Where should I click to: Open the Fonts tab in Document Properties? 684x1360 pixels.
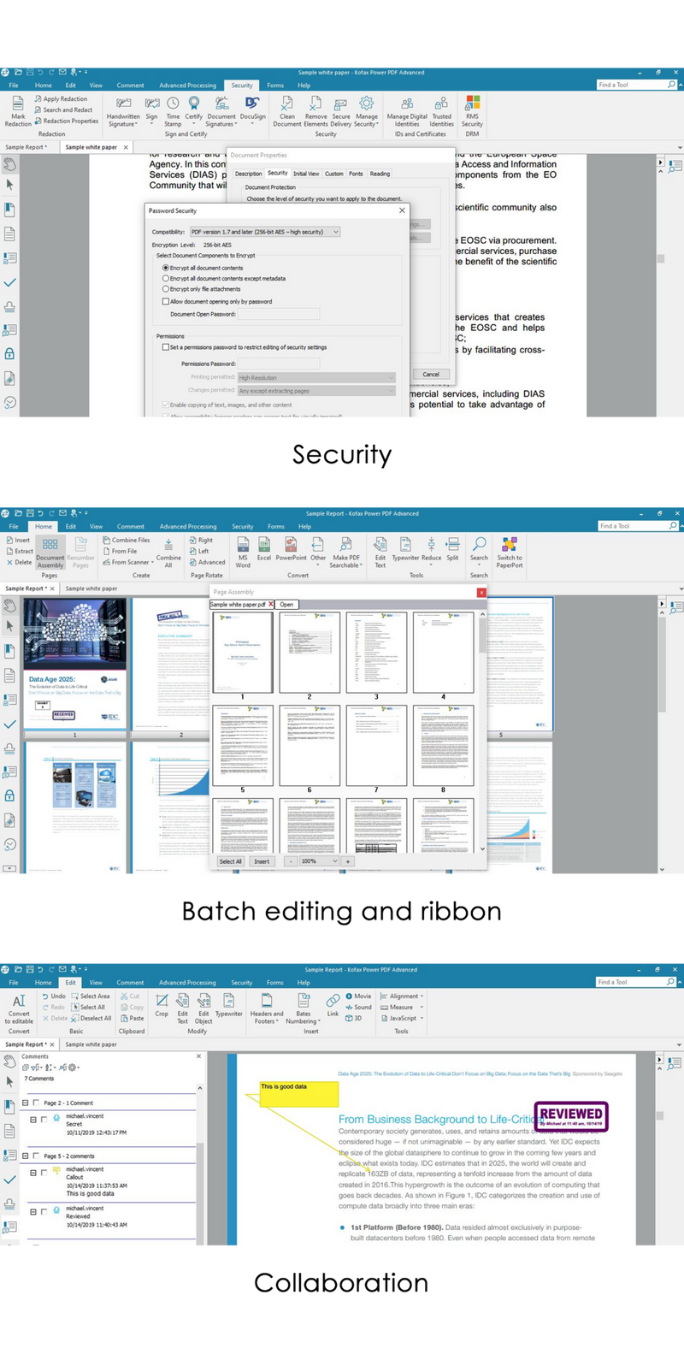click(356, 174)
